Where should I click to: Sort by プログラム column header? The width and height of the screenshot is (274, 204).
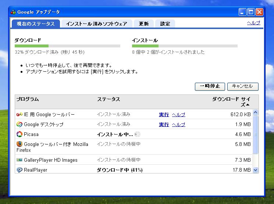(28, 99)
